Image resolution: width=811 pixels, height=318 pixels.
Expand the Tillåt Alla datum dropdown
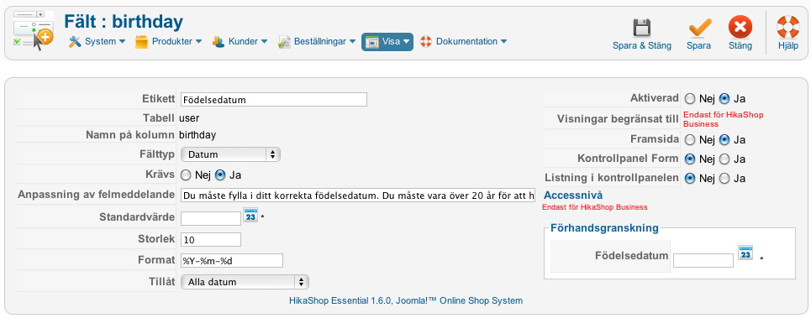click(245, 282)
